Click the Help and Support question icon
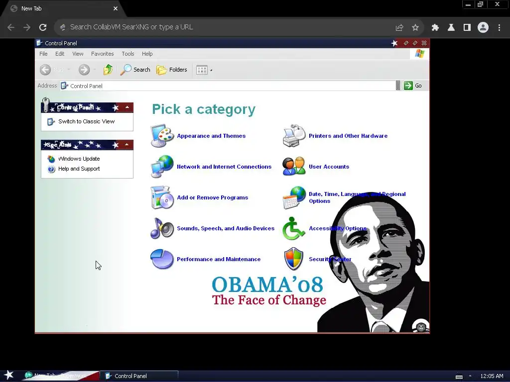Viewport: 510px width, 382px height. point(51,169)
